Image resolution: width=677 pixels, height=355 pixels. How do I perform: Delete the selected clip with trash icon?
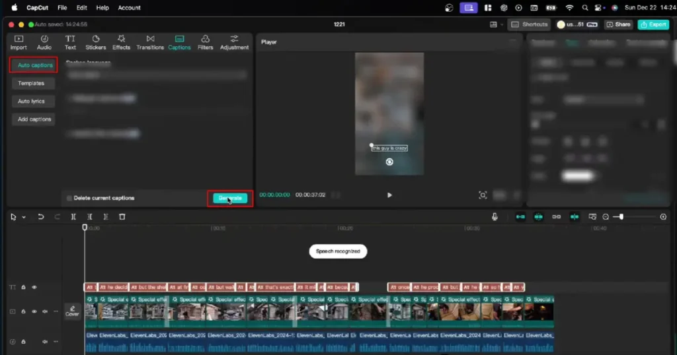click(122, 217)
